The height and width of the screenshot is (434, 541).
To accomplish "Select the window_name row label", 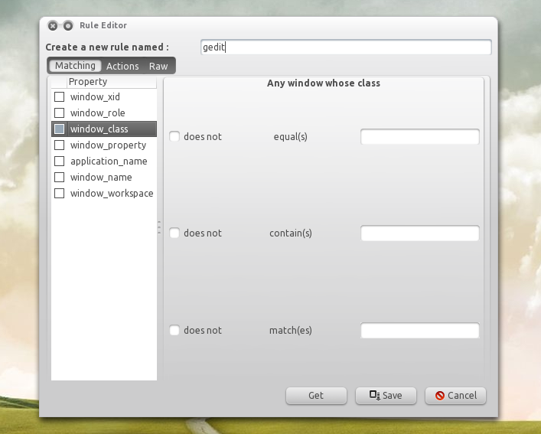I will [101, 177].
